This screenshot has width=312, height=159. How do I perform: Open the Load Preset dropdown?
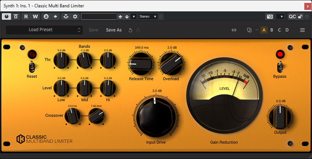44,30
